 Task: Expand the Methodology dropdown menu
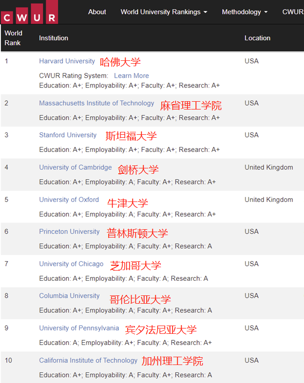(245, 12)
